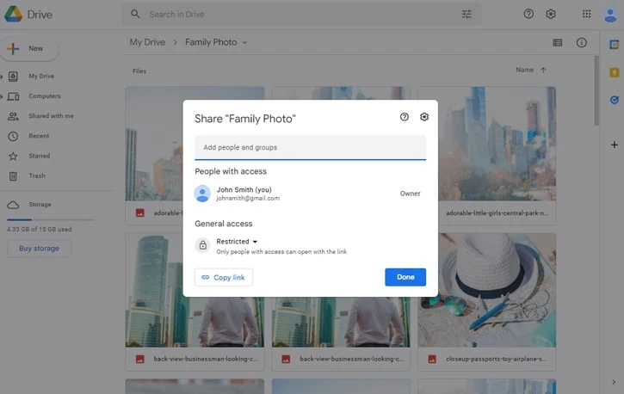
Task: Expand the My Drive tree arrow
Action: (2, 77)
